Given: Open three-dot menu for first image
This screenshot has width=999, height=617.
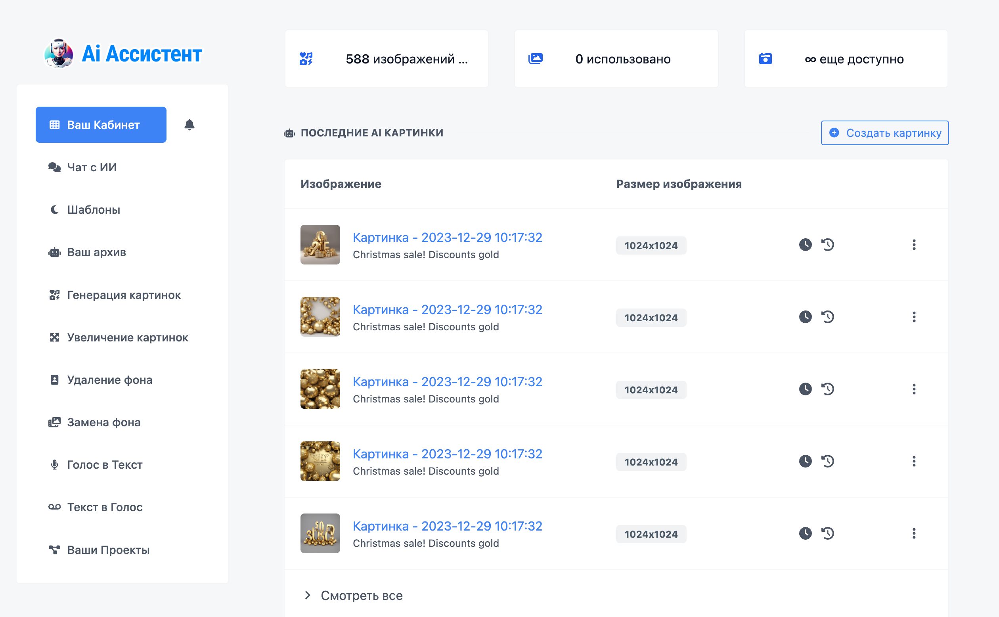Looking at the screenshot, I should point(914,245).
